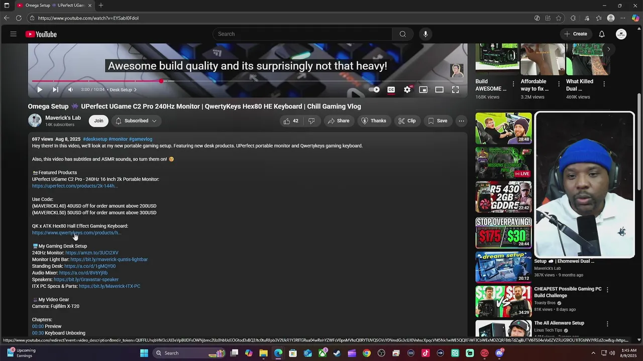
Task: Toggle theater mode view
Action: pyautogui.click(x=440, y=90)
